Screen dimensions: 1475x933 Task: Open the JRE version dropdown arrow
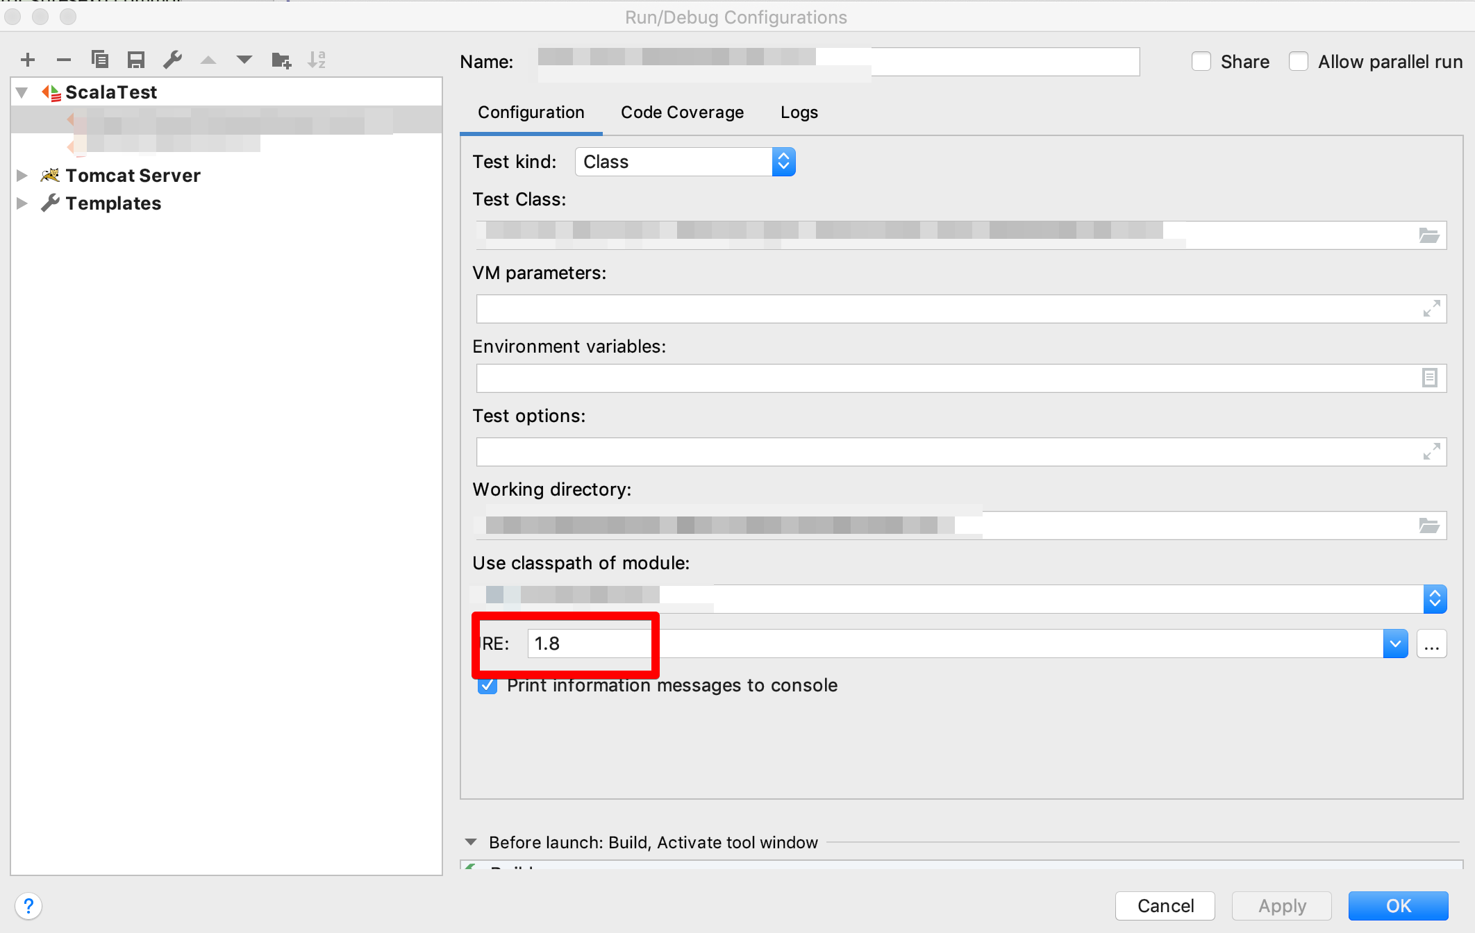click(x=1395, y=644)
